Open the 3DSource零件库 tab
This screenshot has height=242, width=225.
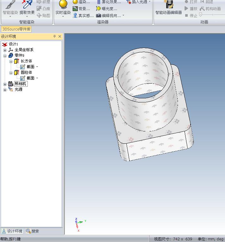(16, 29)
